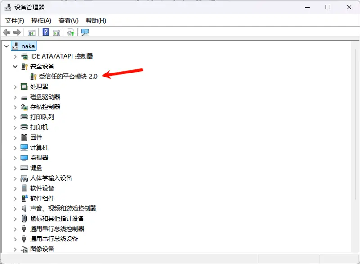The height and width of the screenshot is (264, 360).
Task: Click the Back arrow toolbar icon
Action: coord(7,32)
